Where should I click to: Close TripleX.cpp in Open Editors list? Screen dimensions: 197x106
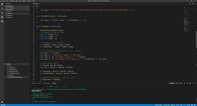coord(6,8)
